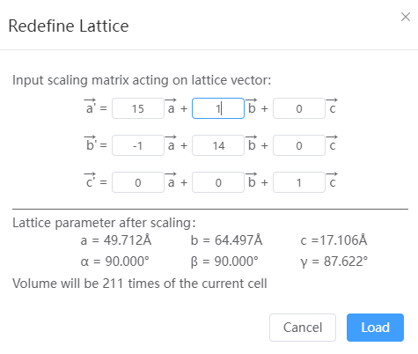418x354 pixels.
Task: Close the Redefine Lattice dialog
Action: point(406,17)
